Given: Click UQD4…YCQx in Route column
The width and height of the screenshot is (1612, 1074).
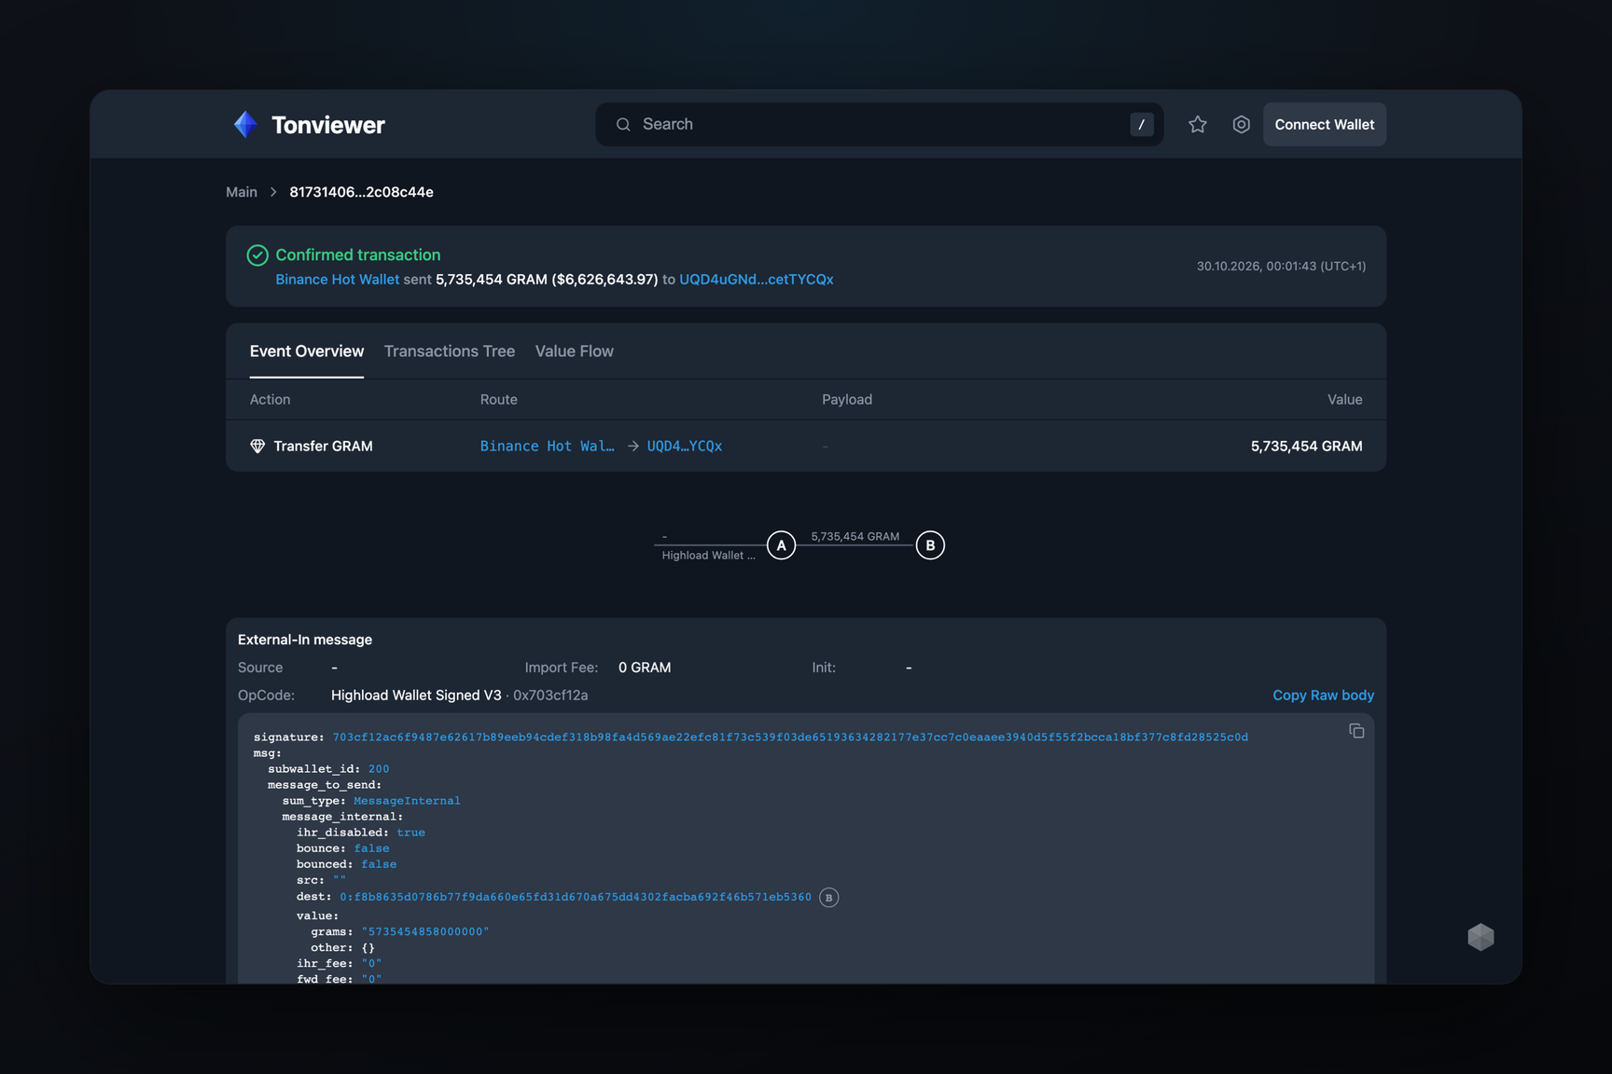Looking at the screenshot, I should click(x=684, y=447).
